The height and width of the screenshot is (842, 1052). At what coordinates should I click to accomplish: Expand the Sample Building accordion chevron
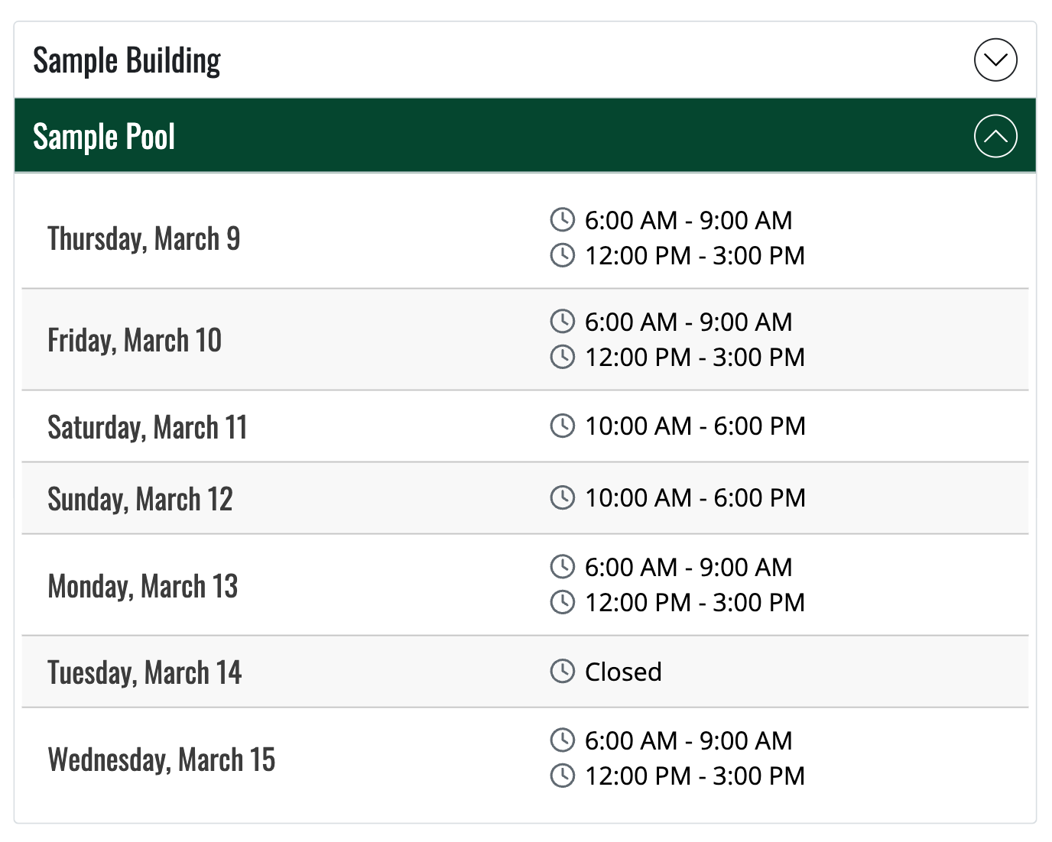tap(995, 60)
